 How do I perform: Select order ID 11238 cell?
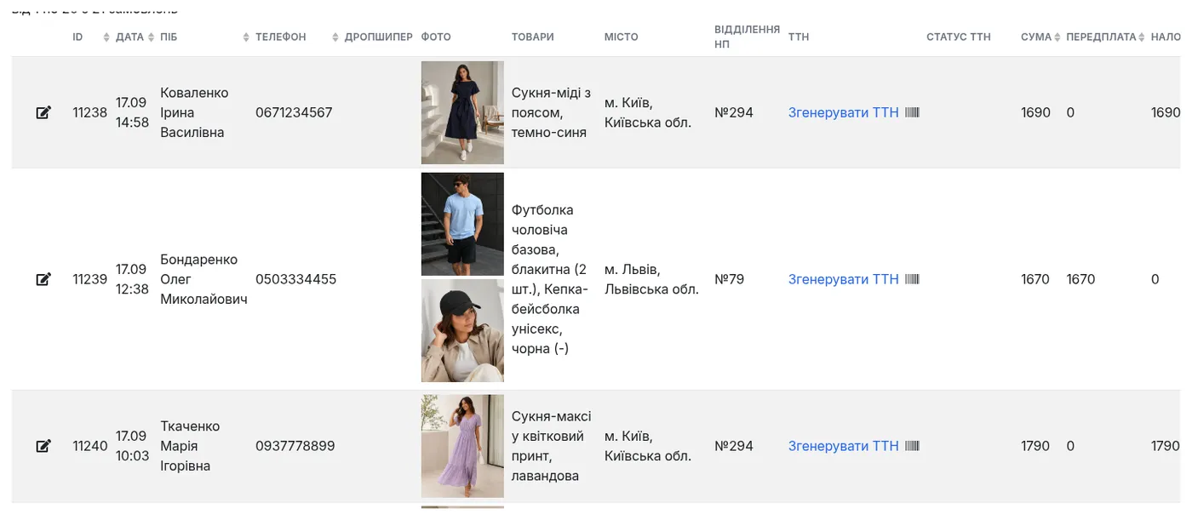pyautogui.click(x=90, y=112)
